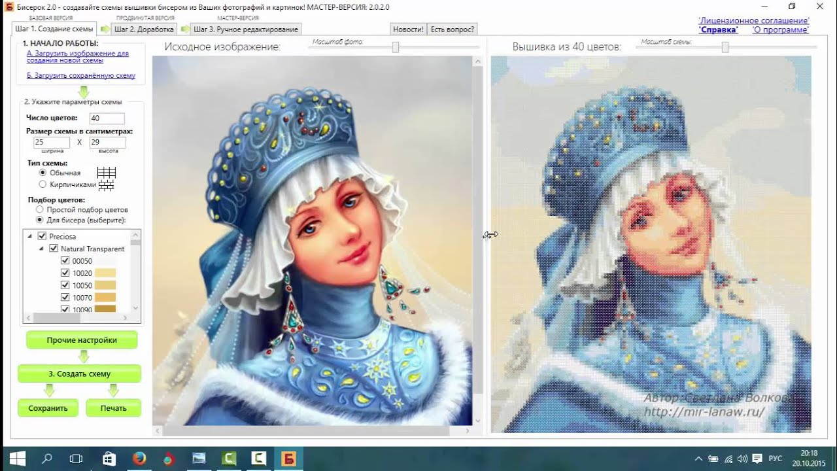This screenshot has height=471, width=837.
Task: Click the Печать button
Action: click(x=113, y=408)
